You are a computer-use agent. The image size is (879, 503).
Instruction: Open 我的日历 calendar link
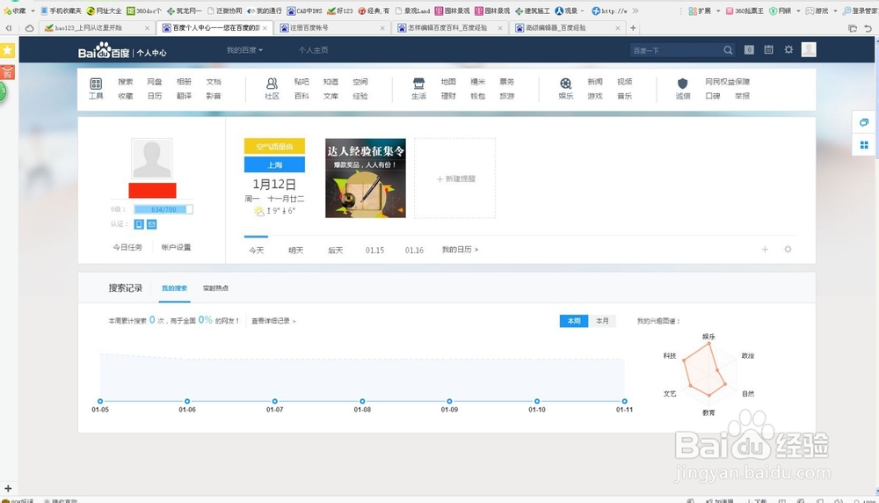(x=460, y=250)
